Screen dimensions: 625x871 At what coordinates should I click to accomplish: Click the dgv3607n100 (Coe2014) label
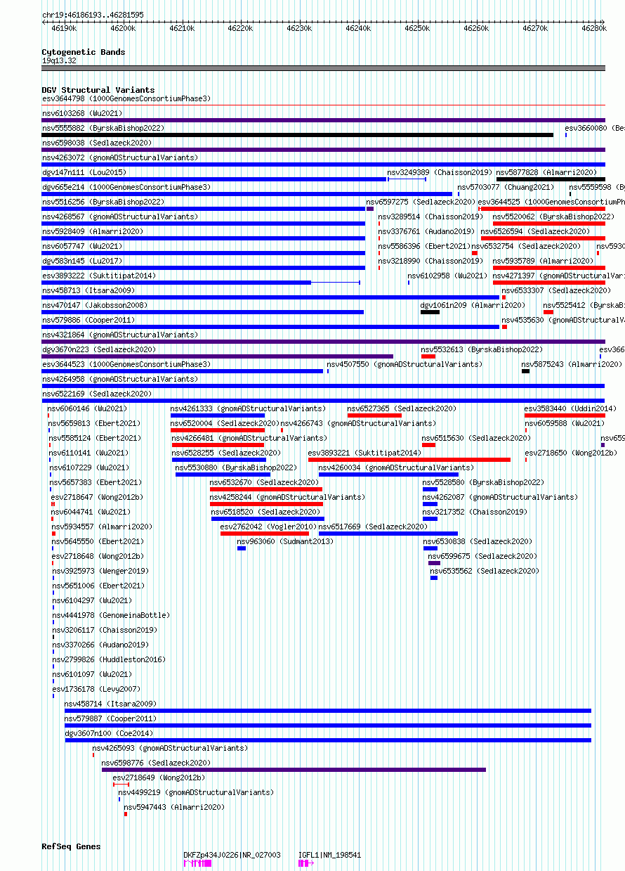click(109, 733)
